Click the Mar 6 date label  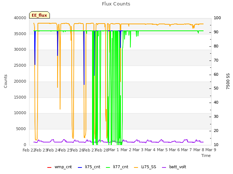point(174,150)
